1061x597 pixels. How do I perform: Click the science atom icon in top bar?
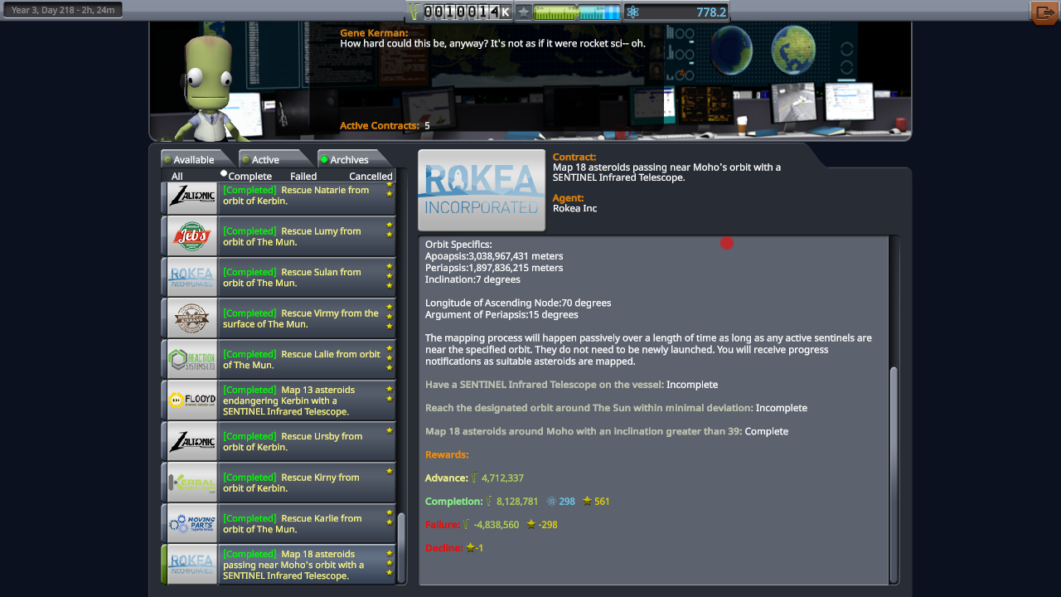pos(633,12)
